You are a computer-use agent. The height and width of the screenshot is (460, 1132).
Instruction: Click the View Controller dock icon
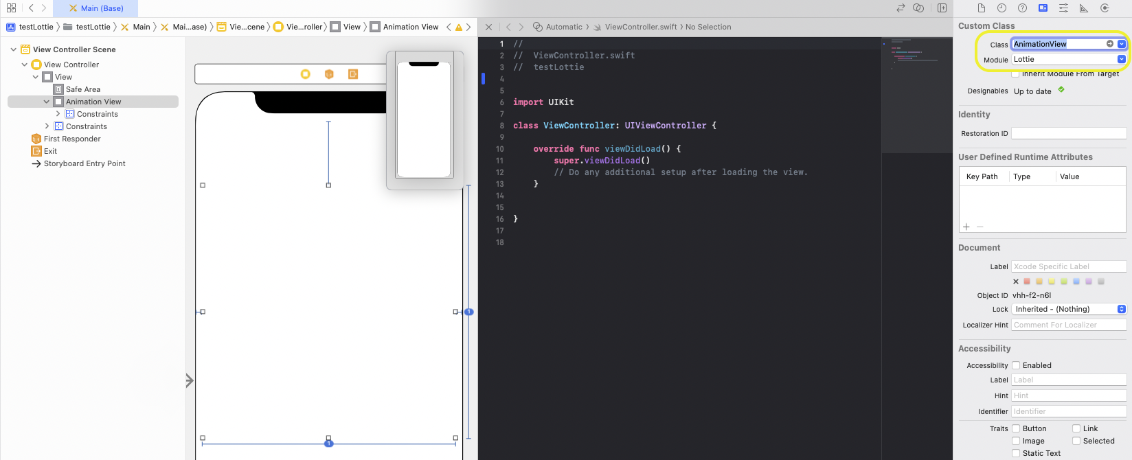point(306,74)
